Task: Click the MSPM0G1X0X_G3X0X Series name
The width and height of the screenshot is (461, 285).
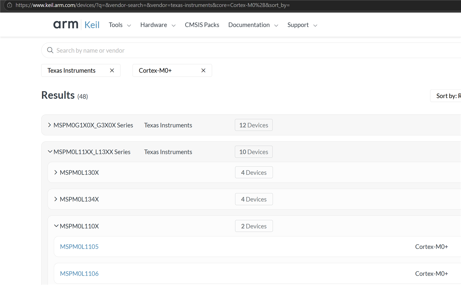Action: [93, 125]
